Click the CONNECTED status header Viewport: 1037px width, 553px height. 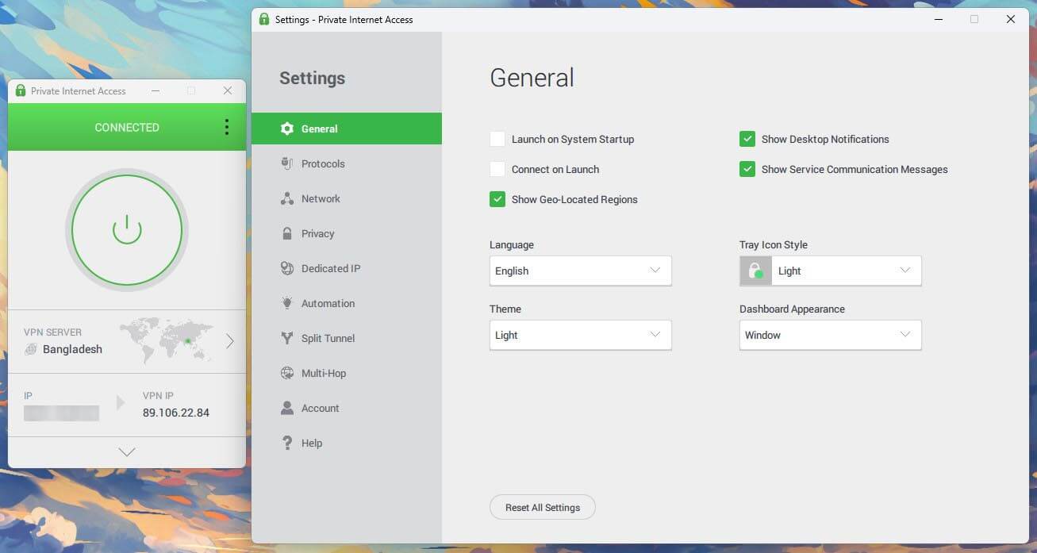point(127,127)
